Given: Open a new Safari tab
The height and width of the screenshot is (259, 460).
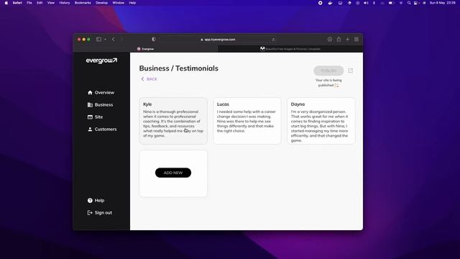Looking at the screenshot, I should click(x=348, y=40).
